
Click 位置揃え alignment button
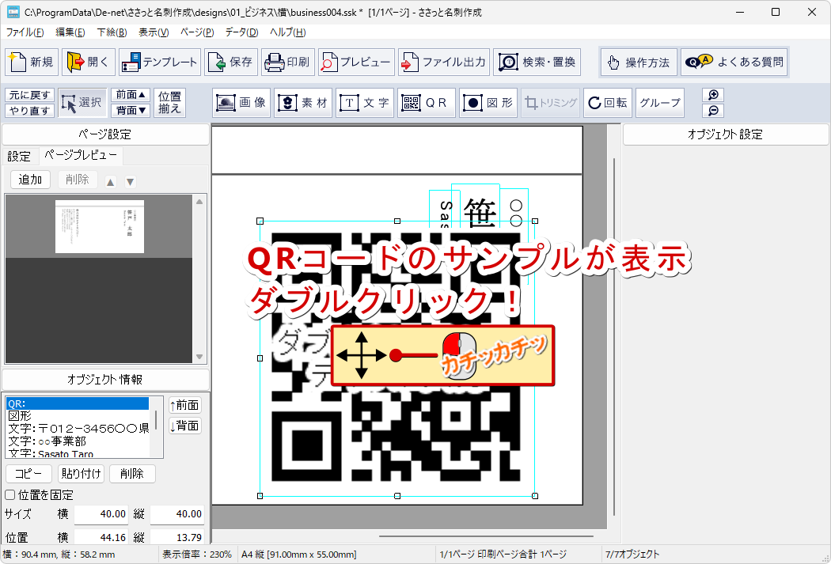click(169, 103)
